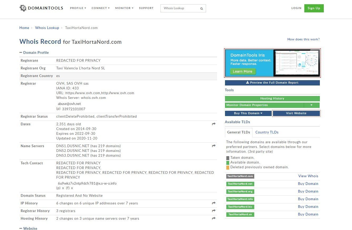Viewport: 352px width, 230px height.
Task: Click the TaxiHortaNord.com taken domain badge
Action: [240, 176]
